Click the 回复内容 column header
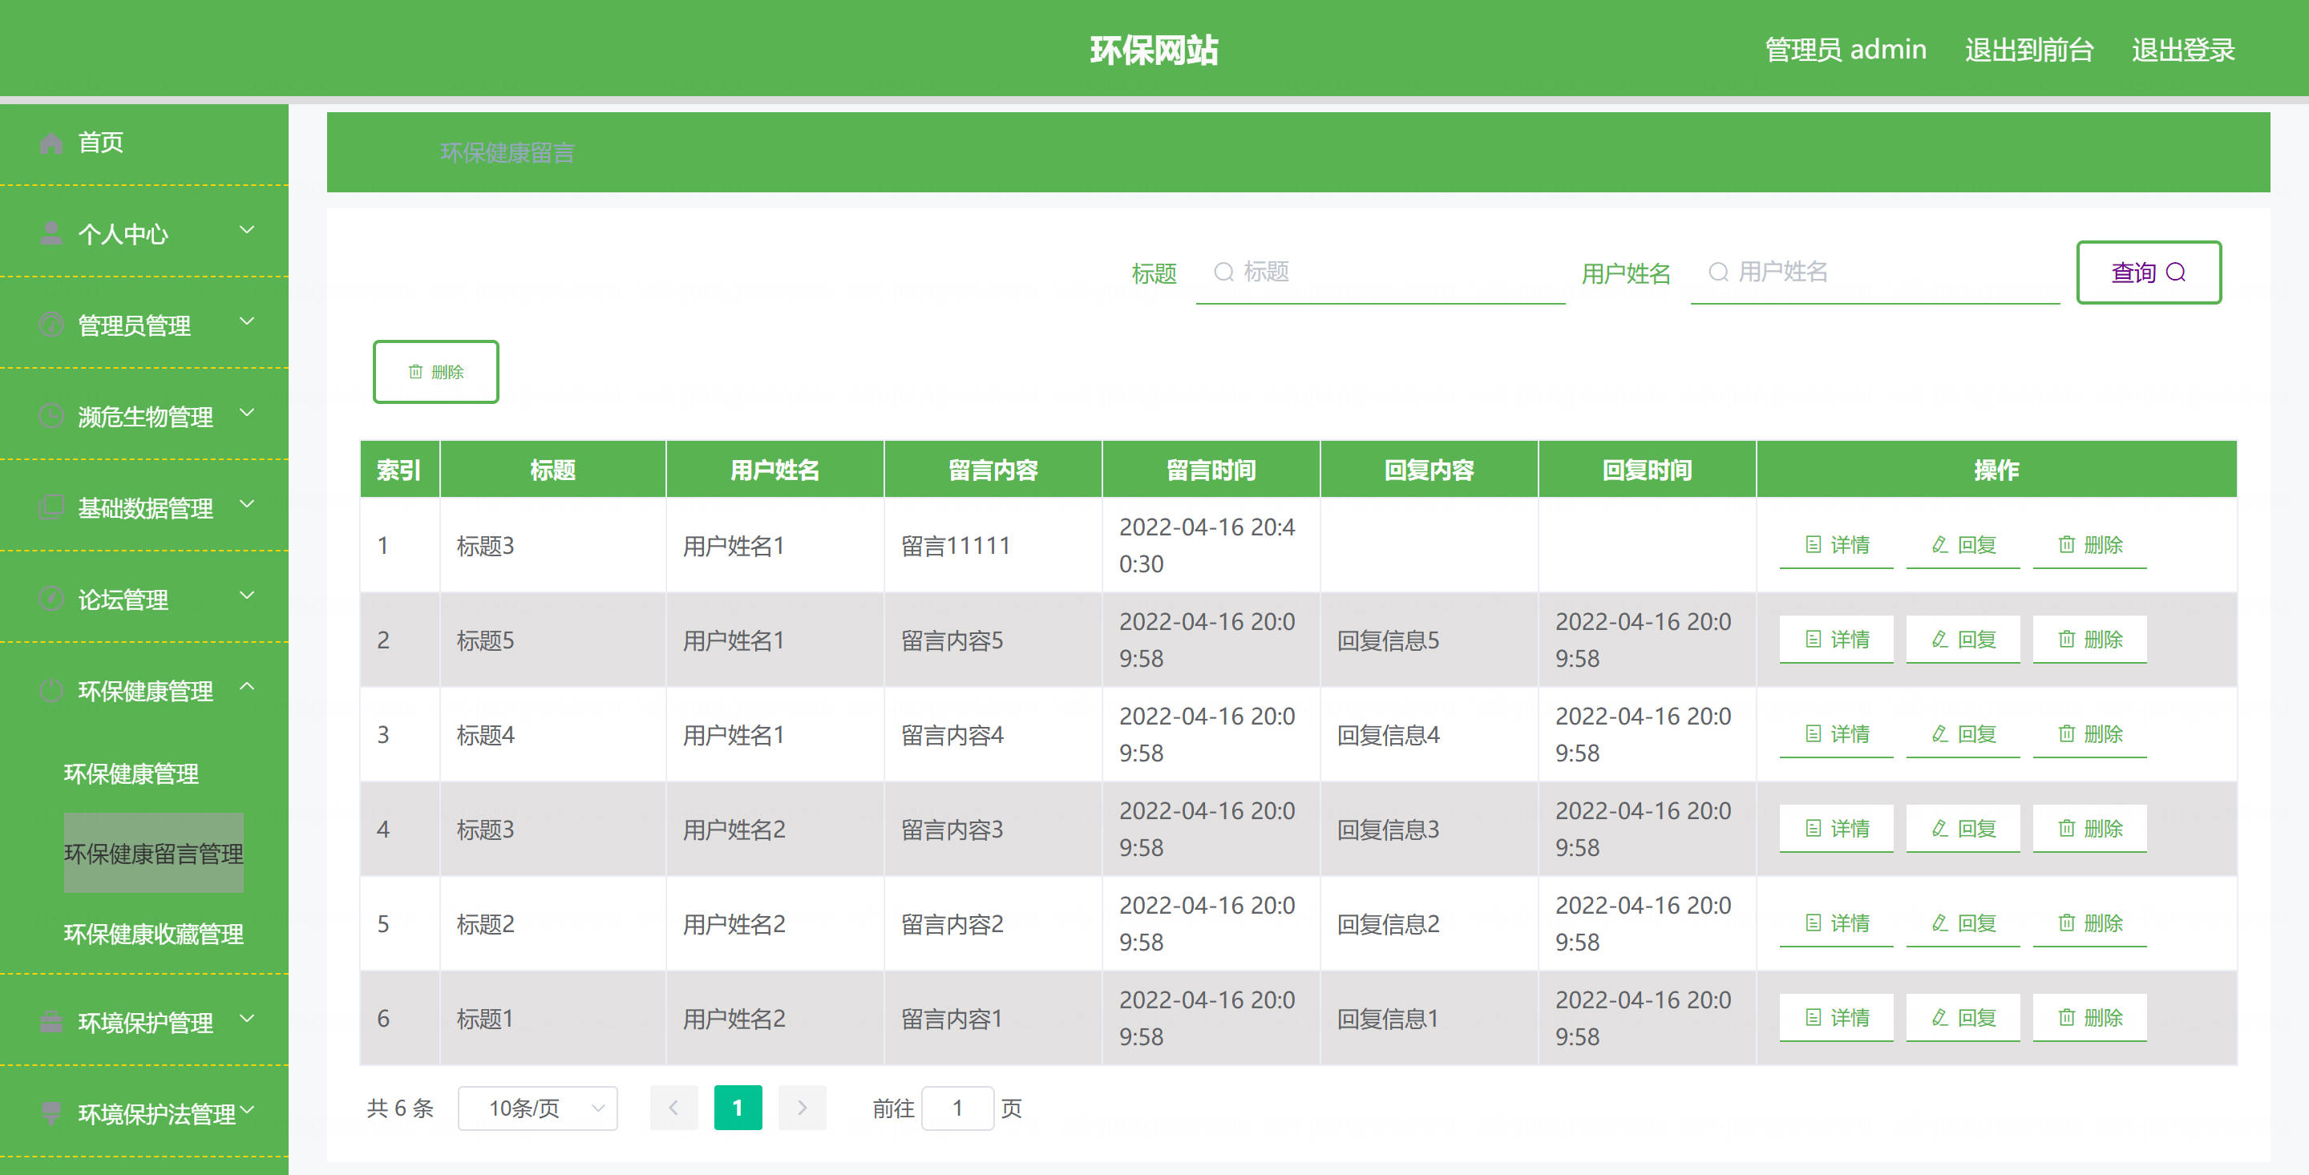This screenshot has height=1175, width=2309. (1429, 470)
